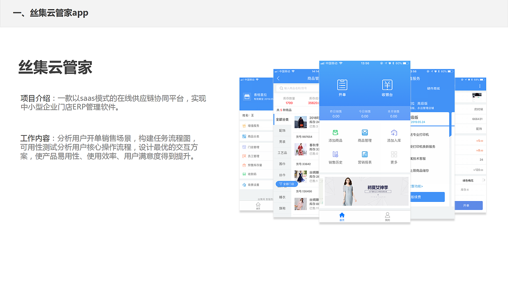This screenshot has width=508, height=285.
Task: Click the red 1799 stock count
Action: [x=289, y=103]
